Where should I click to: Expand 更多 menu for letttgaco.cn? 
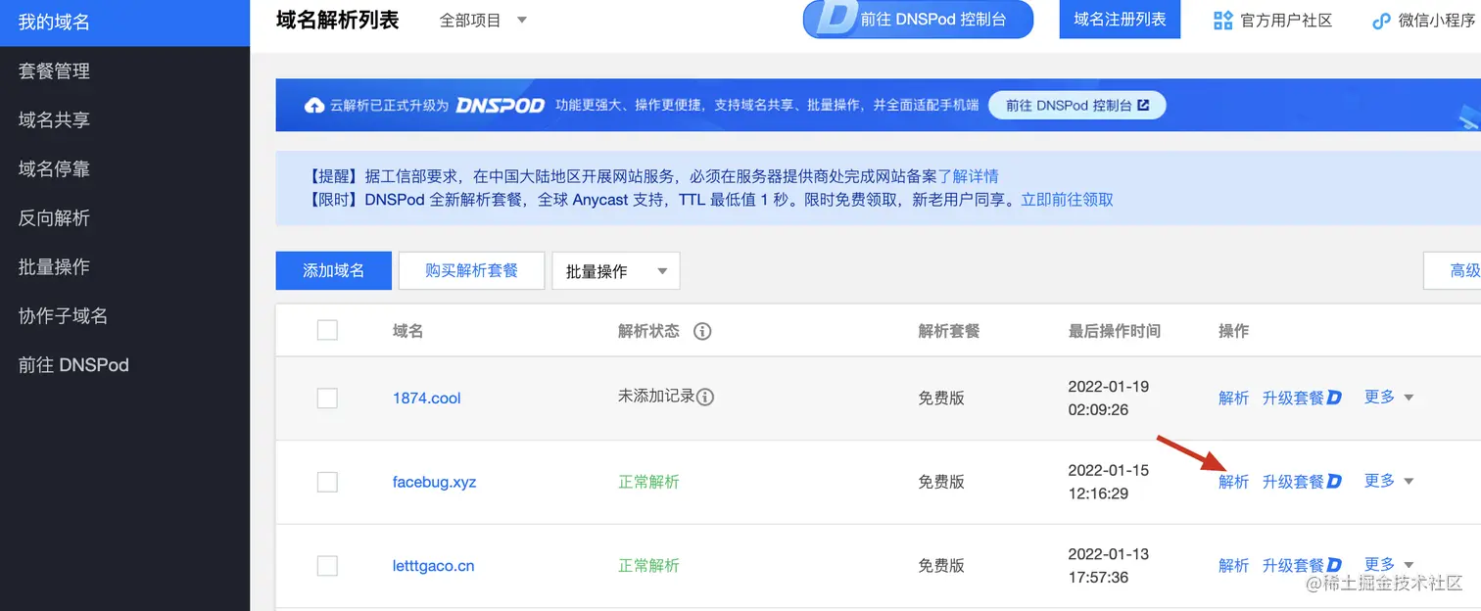coord(1389,565)
